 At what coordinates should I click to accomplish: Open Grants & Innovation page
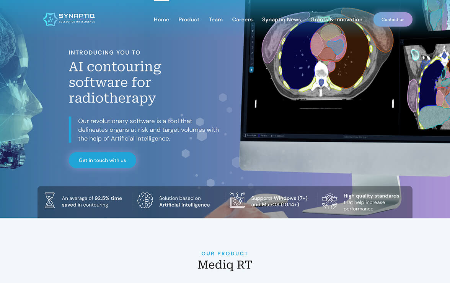coord(336,19)
